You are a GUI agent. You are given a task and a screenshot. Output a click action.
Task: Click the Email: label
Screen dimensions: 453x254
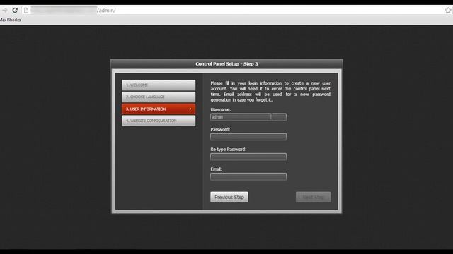point(216,169)
